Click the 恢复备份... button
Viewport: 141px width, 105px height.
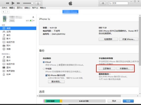[x=125, y=69]
